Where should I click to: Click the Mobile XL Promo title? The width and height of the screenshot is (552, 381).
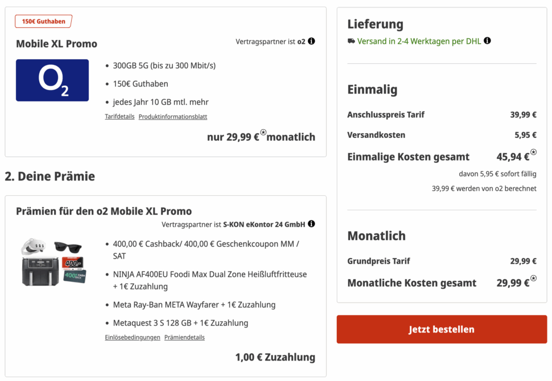pos(56,44)
